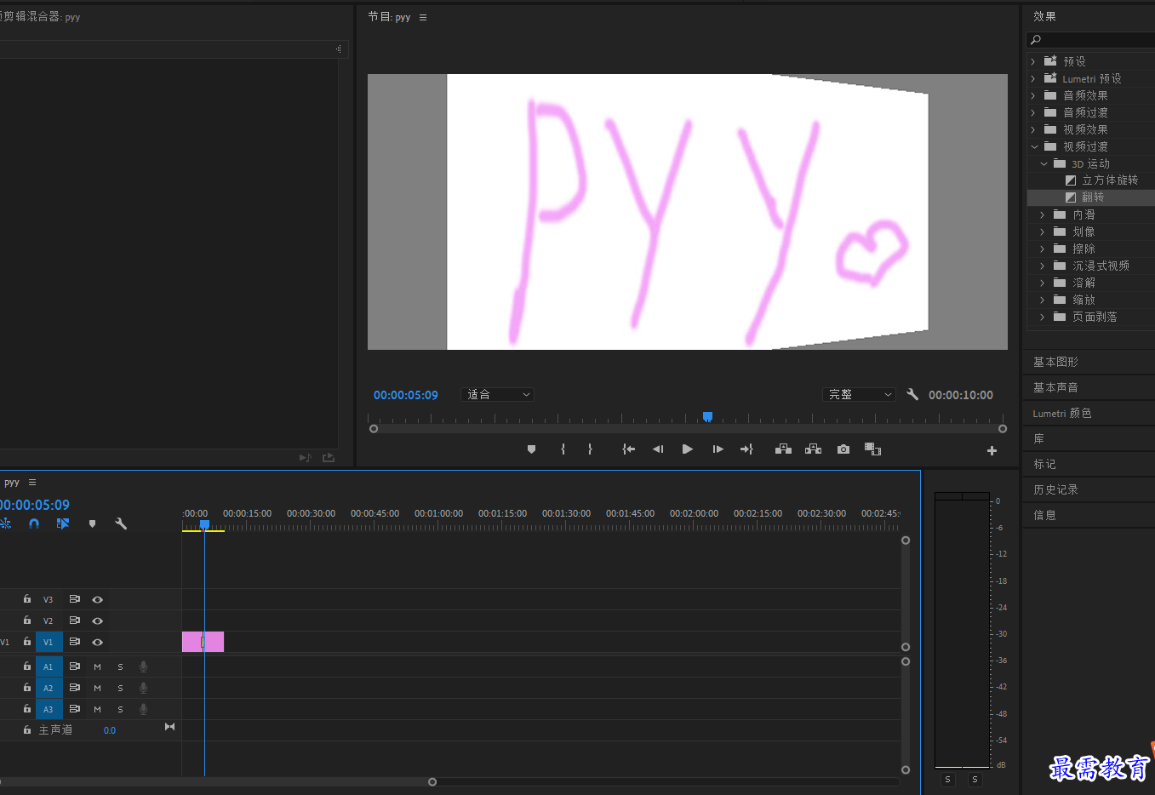Click the Program monitor playhead marker

click(707, 416)
